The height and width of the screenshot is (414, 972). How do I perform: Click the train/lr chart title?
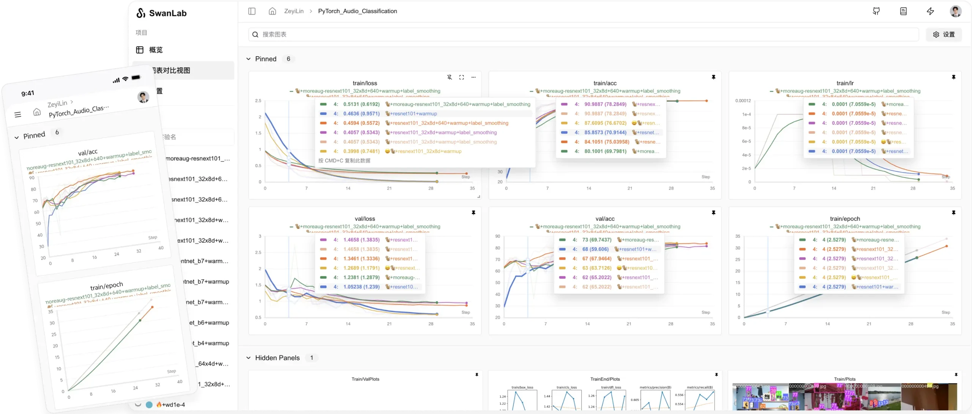(x=845, y=83)
